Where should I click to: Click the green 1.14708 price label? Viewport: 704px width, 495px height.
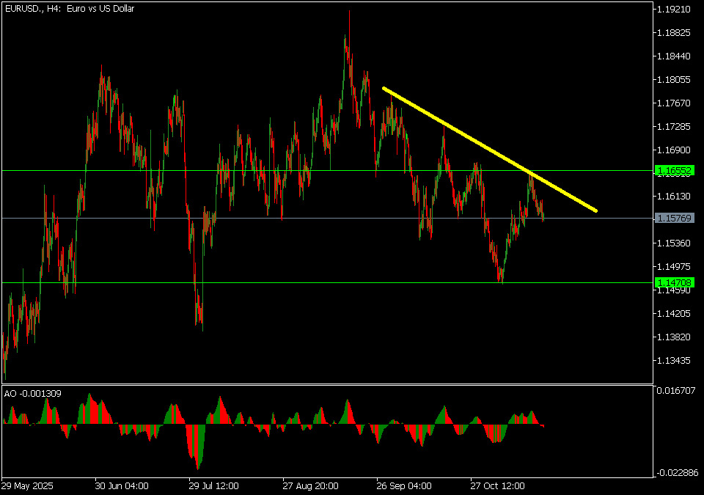[x=672, y=282]
